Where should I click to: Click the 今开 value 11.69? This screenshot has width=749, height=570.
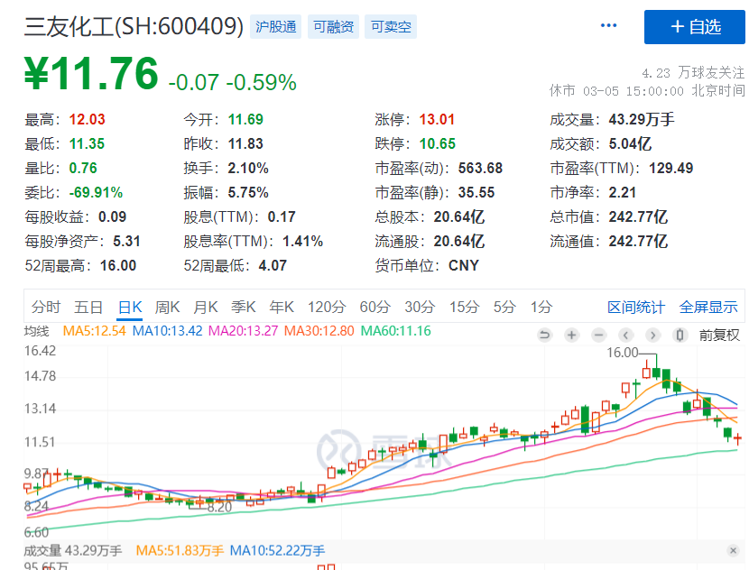click(245, 119)
